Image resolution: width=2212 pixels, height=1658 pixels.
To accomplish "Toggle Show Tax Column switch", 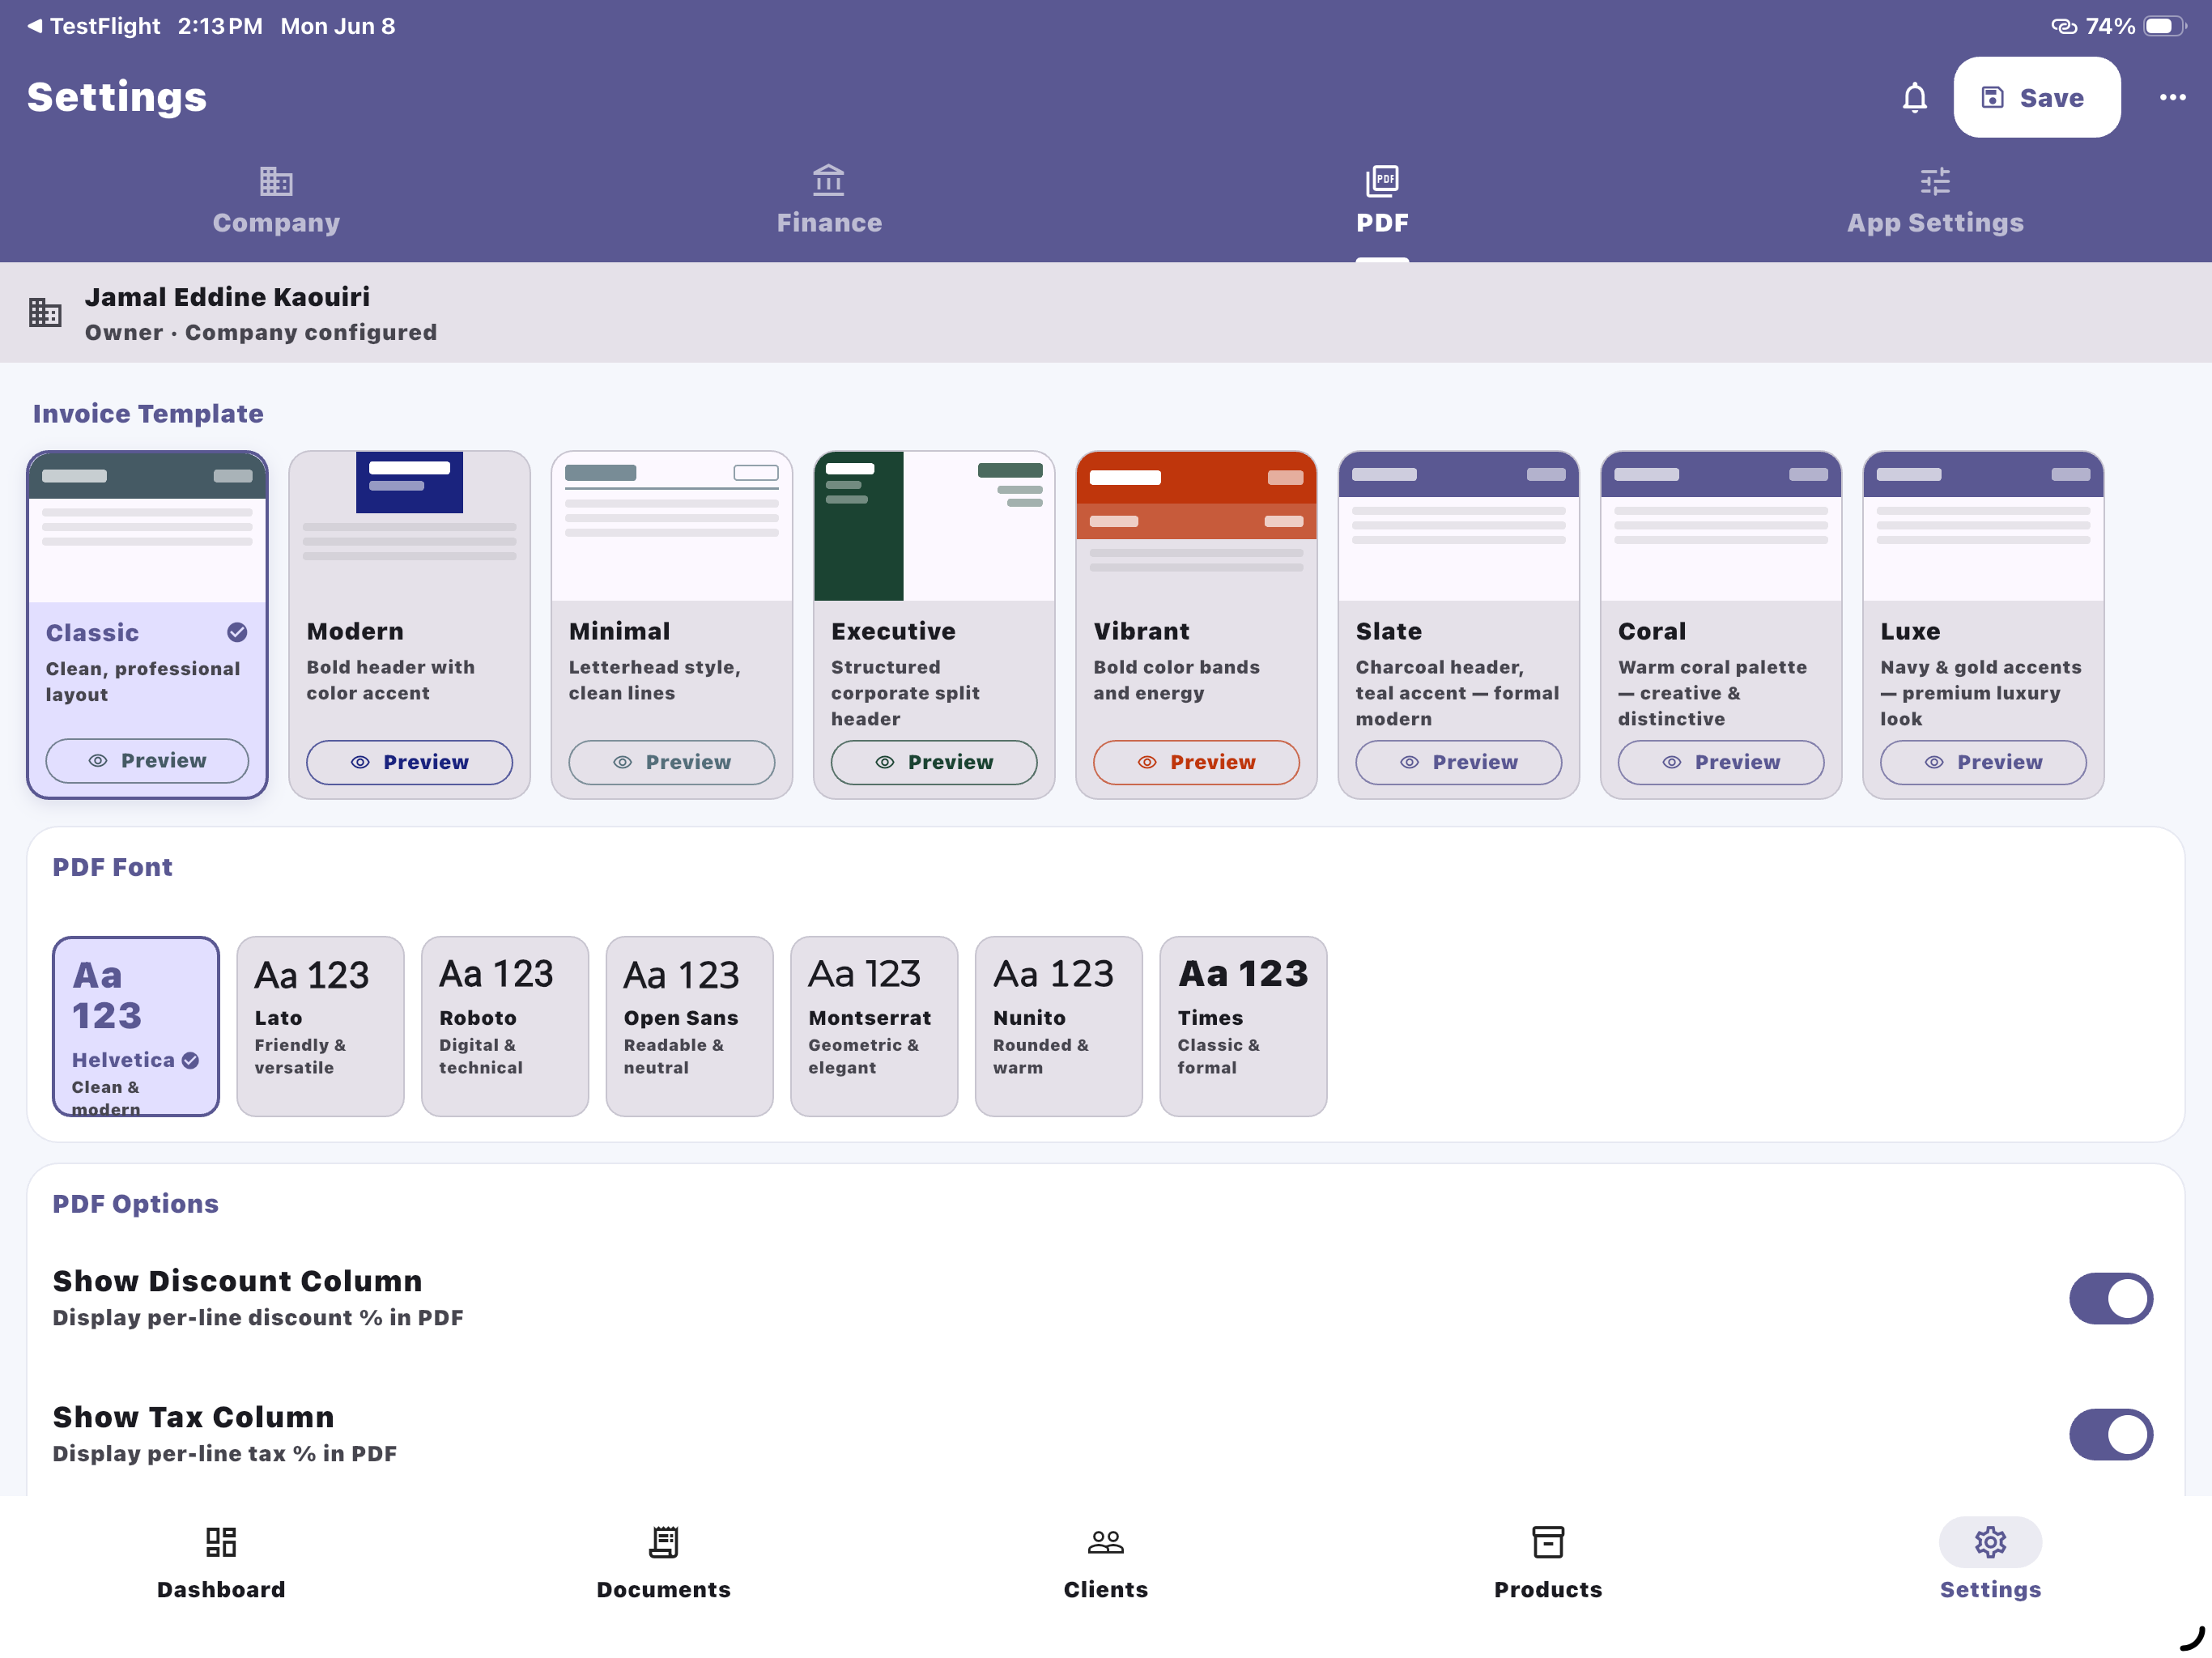I will click(2110, 1434).
